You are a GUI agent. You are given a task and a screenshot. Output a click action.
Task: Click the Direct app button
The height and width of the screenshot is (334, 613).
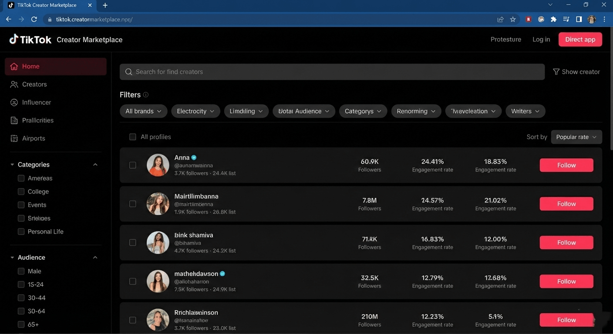(x=580, y=39)
